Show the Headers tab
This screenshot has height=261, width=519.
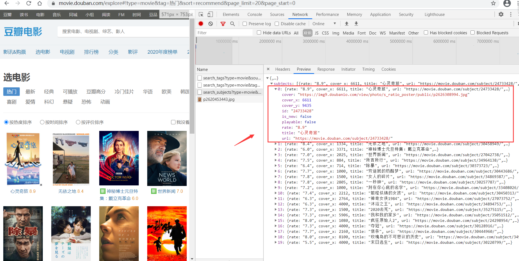pos(283,69)
